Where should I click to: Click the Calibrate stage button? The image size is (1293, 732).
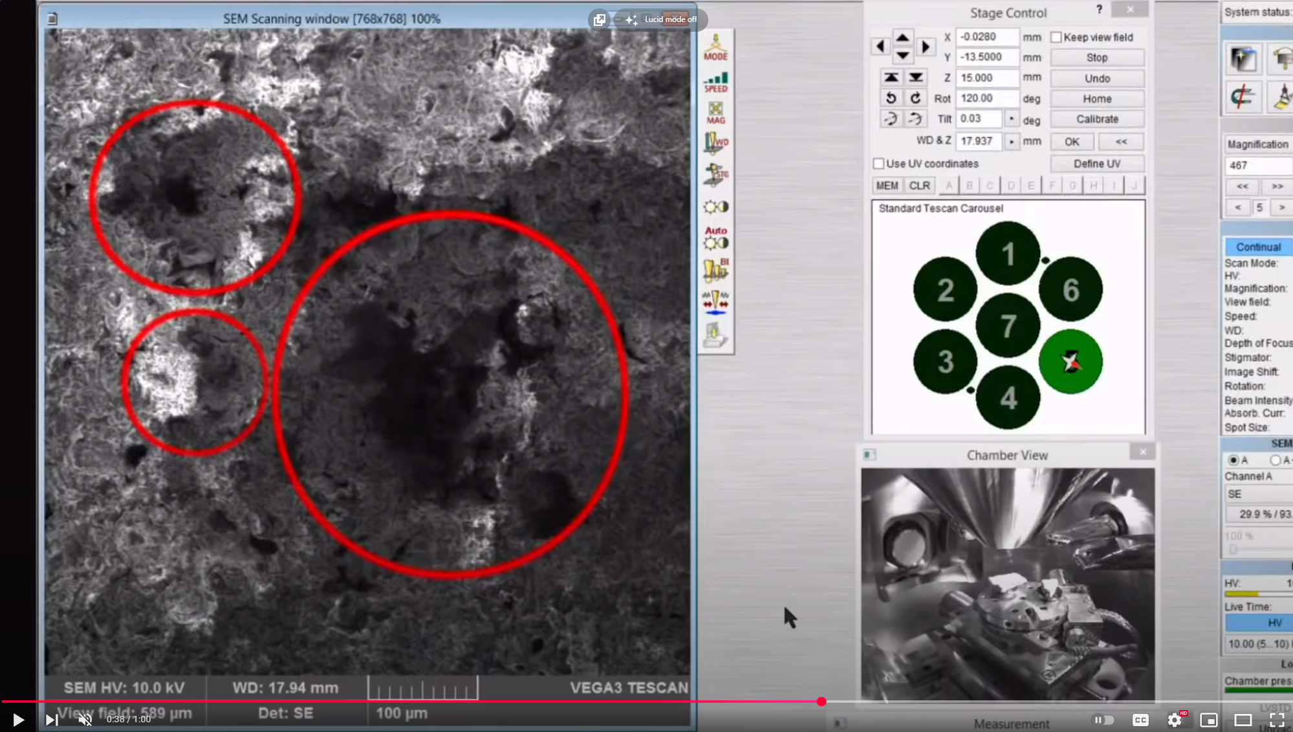1097,119
